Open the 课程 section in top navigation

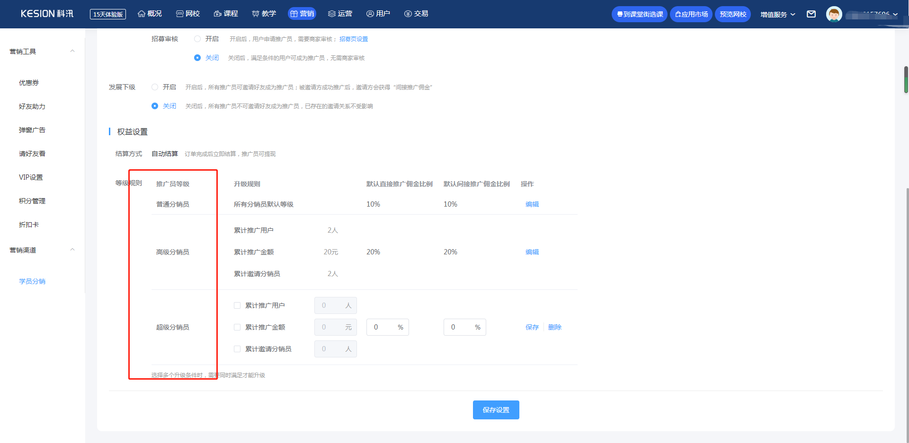click(x=226, y=14)
